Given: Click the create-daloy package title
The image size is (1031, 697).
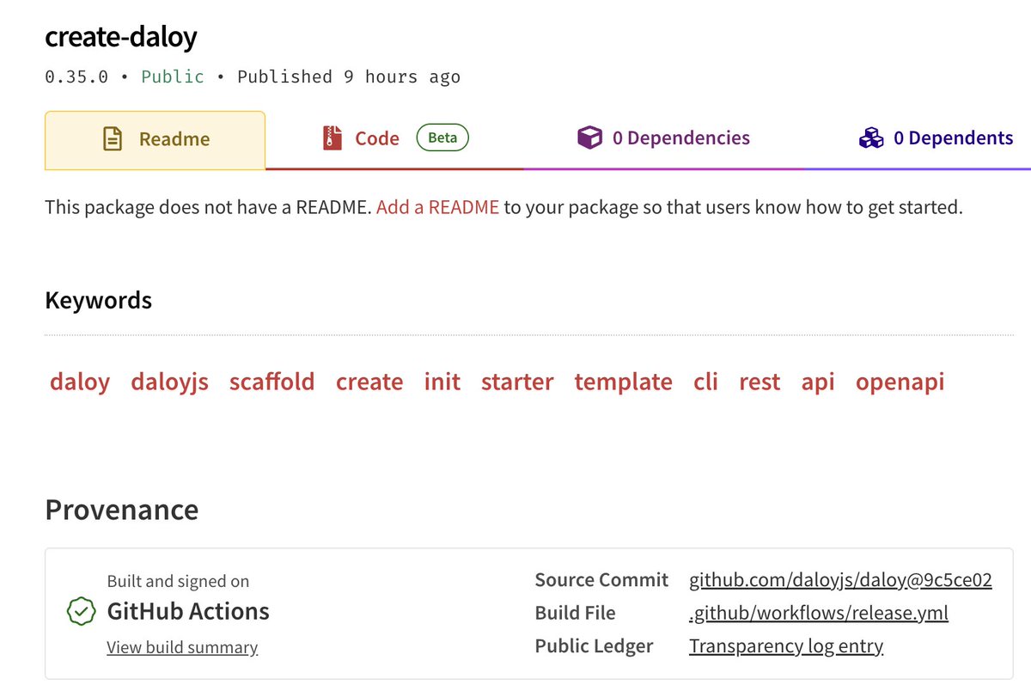Looking at the screenshot, I should pyautogui.click(x=121, y=37).
